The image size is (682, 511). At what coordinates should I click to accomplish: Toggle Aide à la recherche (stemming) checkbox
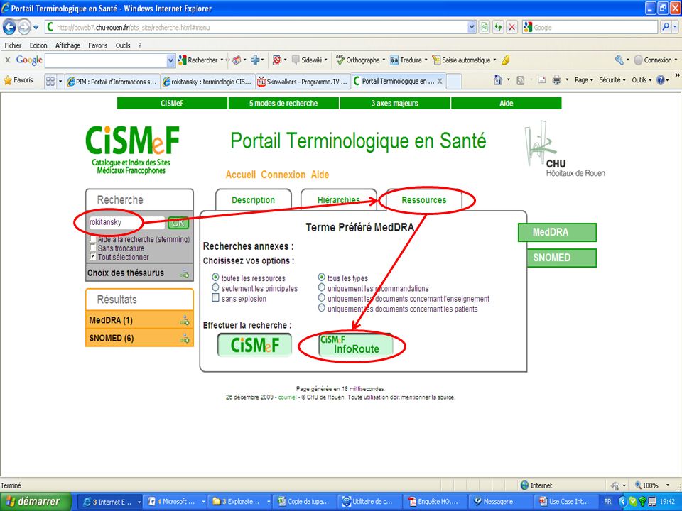(x=92, y=238)
